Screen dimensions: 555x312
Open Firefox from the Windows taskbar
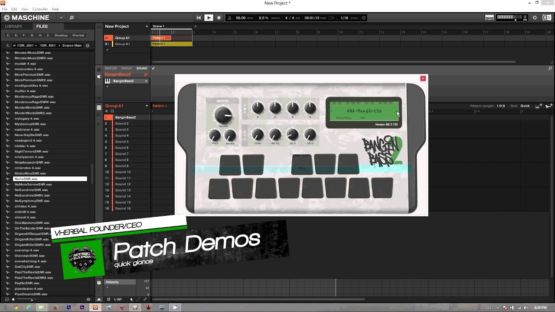pyautogui.click(x=55, y=307)
